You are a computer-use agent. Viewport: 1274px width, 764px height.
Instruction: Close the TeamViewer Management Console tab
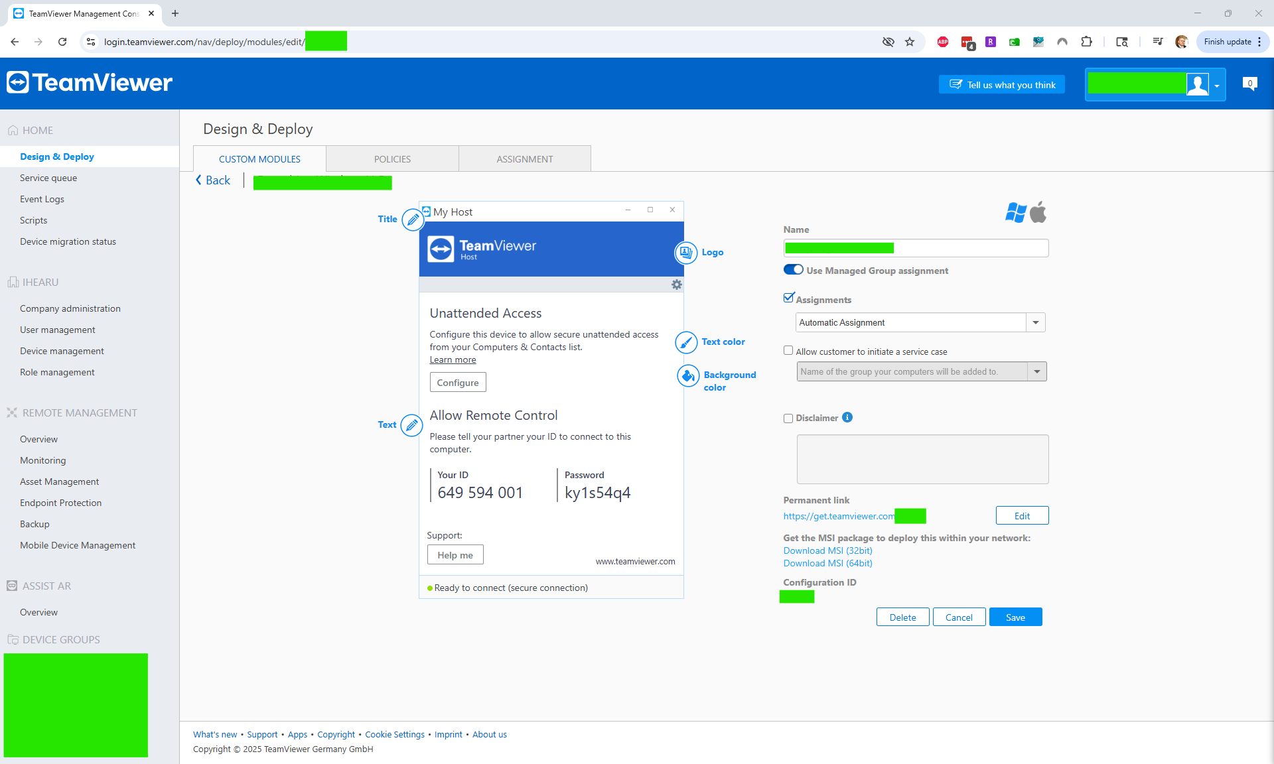click(151, 13)
